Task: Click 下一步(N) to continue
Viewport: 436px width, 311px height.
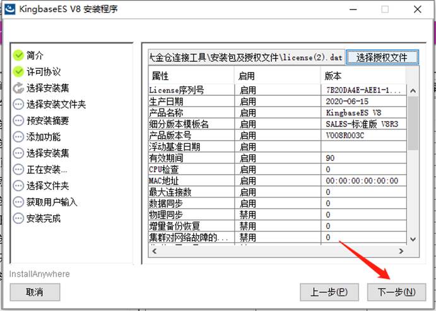Action: click(x=396, y=292)
